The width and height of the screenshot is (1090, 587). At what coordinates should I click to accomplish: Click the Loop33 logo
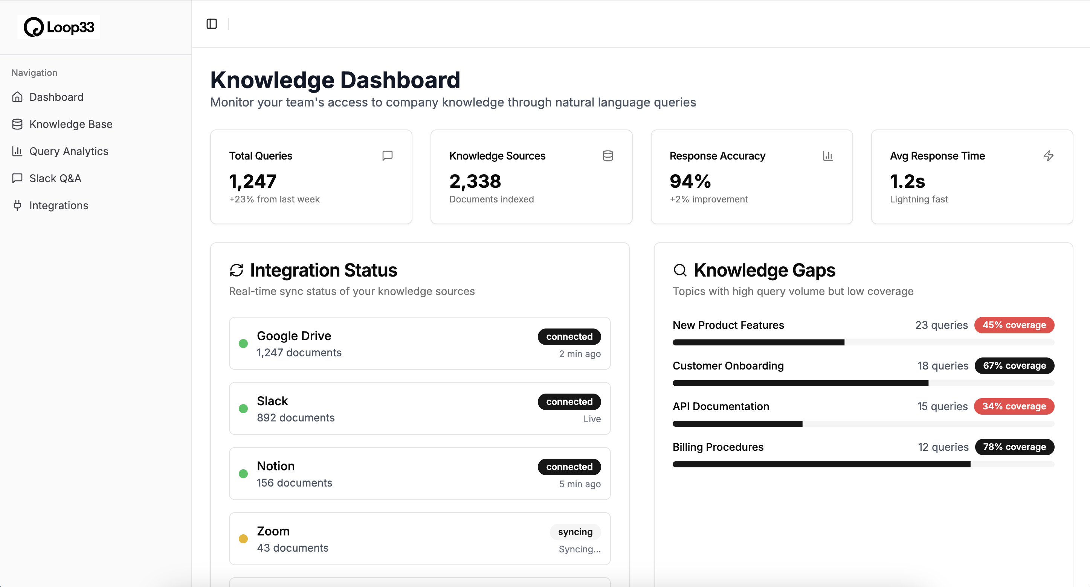[x=58, y=27]
